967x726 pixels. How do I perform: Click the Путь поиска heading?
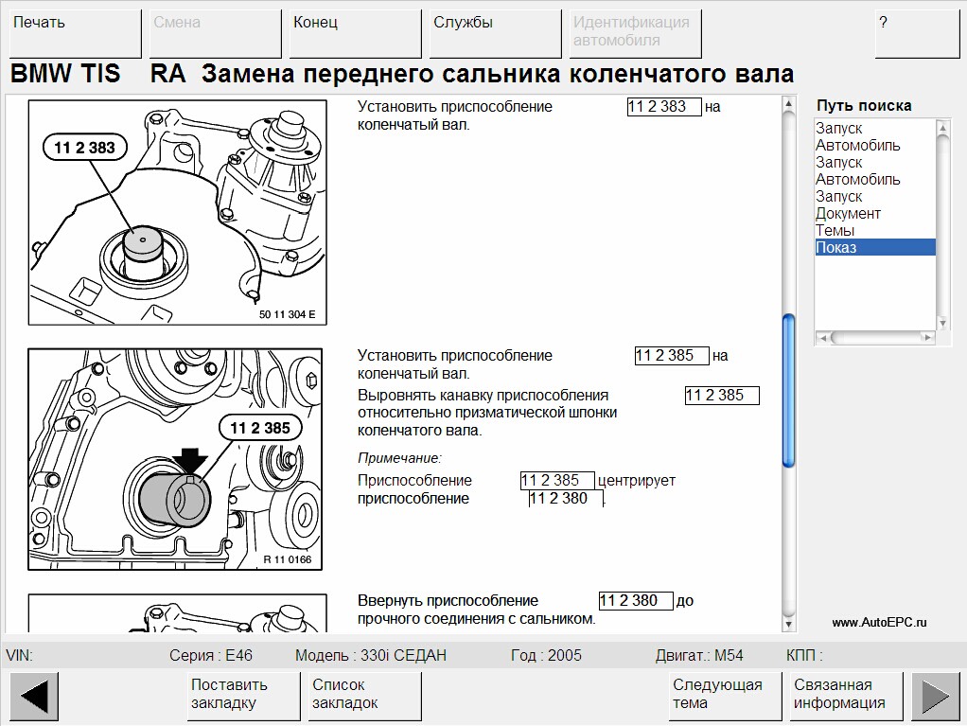coord(864,105)
